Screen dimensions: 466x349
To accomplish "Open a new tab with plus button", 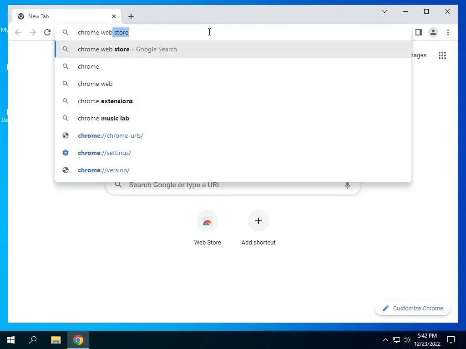I will point(131,16).
